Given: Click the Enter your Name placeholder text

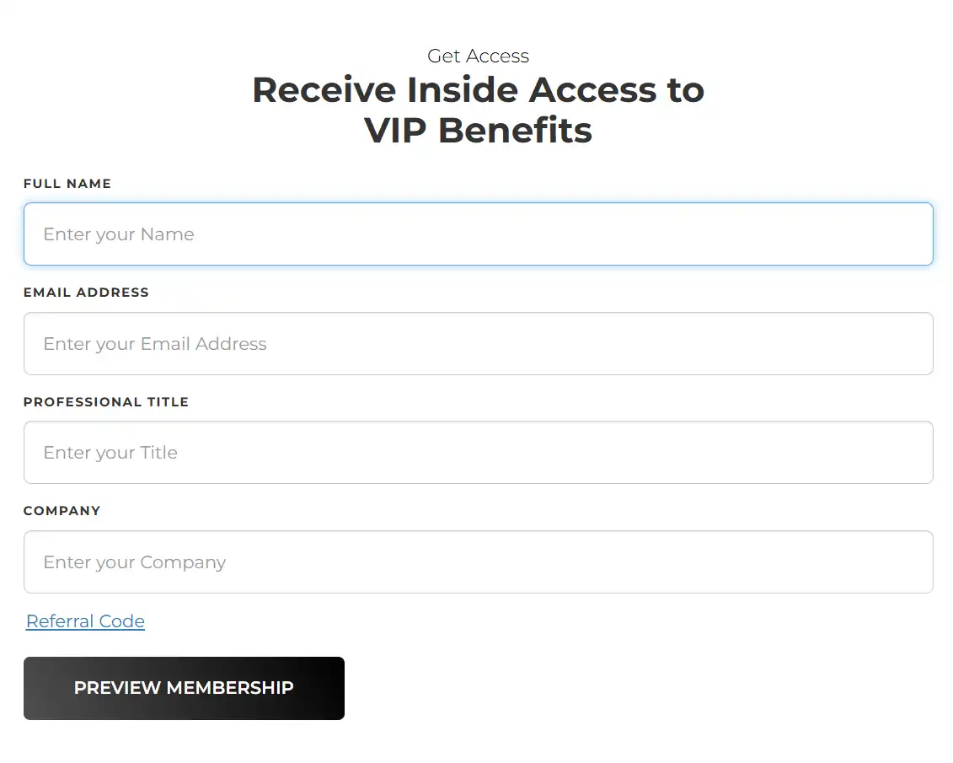Looking at the screenshot, I should 119,234.
